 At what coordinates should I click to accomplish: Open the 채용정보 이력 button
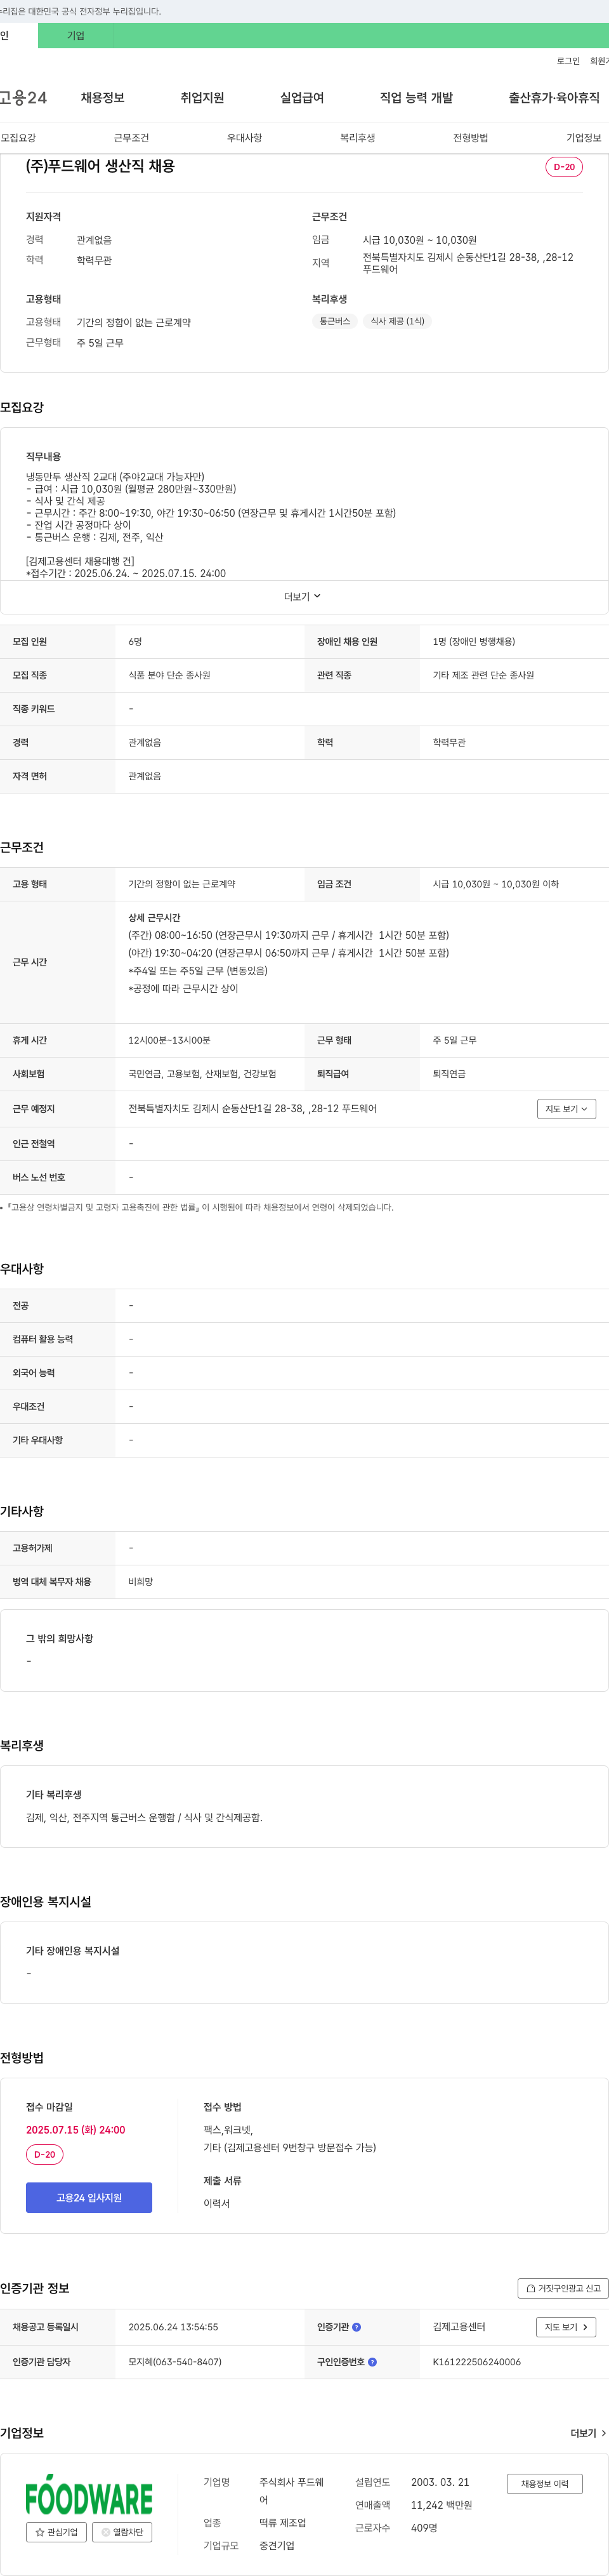click(x=544, y=2483)
